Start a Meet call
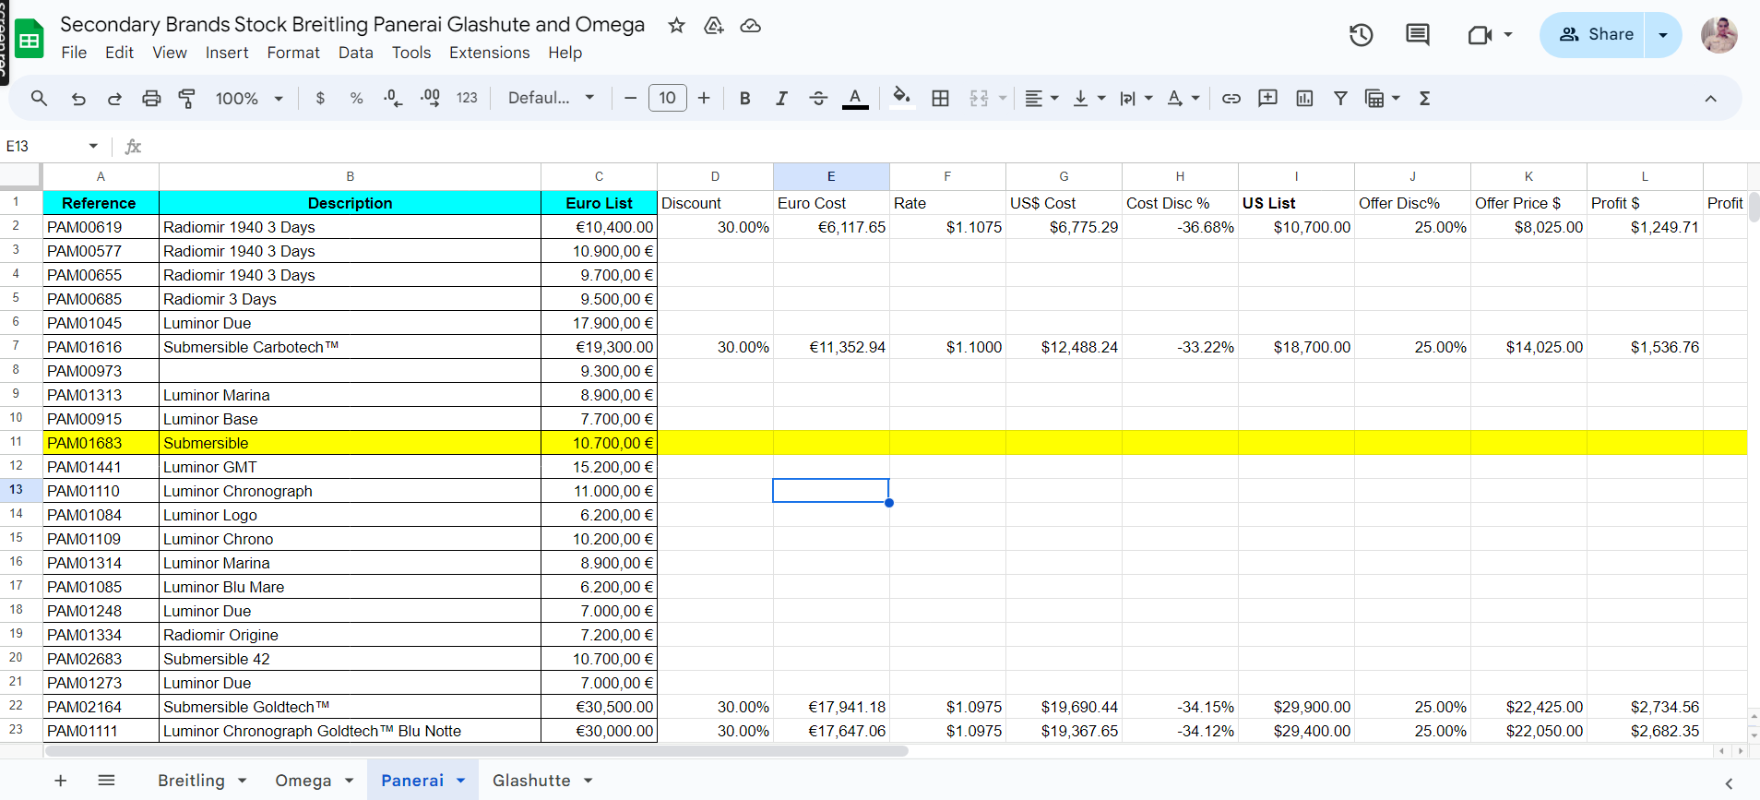This screenshot has height=800, width=1760. pyautogui.click(x=1480, y=35)
